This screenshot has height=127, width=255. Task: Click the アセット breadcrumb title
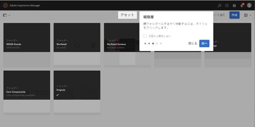(128, 15)
